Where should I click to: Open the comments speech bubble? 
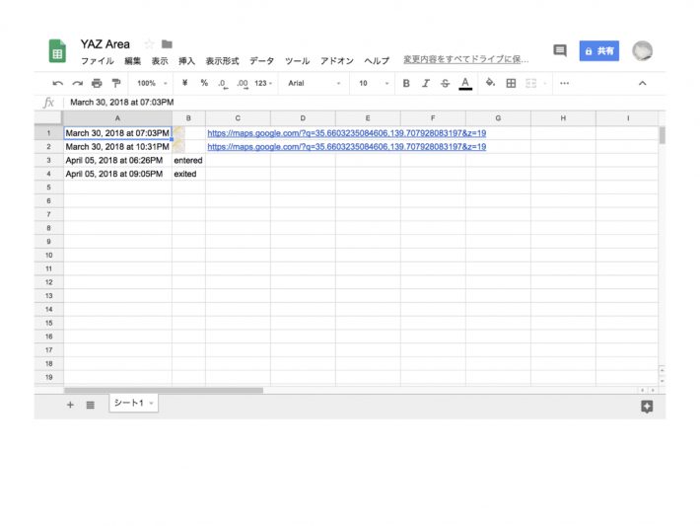tap(559, 50)
